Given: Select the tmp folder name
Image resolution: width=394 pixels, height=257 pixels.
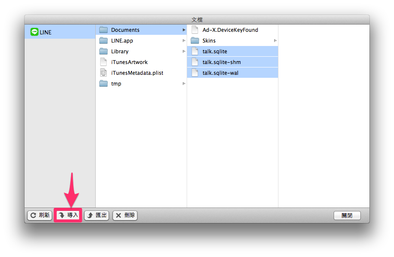Looking at the screenshot, I should (x=116, y=84).
